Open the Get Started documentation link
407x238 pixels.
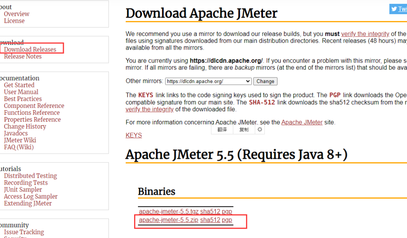pos(19,85)
